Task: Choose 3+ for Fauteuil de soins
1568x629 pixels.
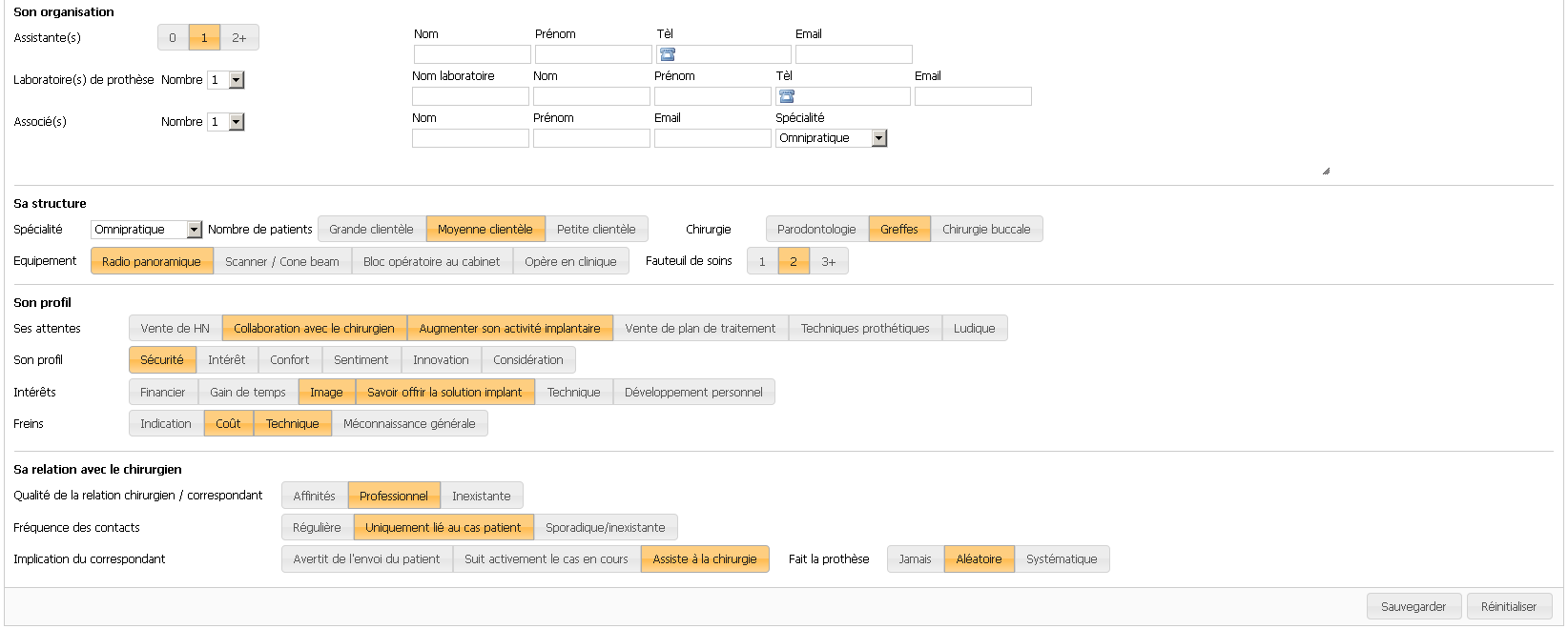Action: pyautogui.click(x=828, y=262)
